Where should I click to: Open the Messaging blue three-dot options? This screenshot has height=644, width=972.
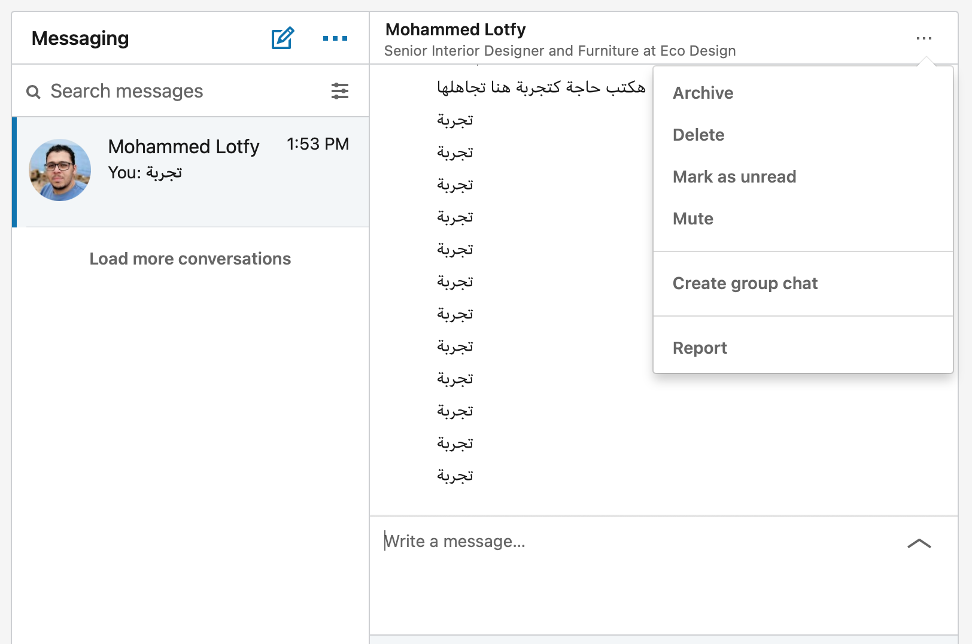point(335,38)
